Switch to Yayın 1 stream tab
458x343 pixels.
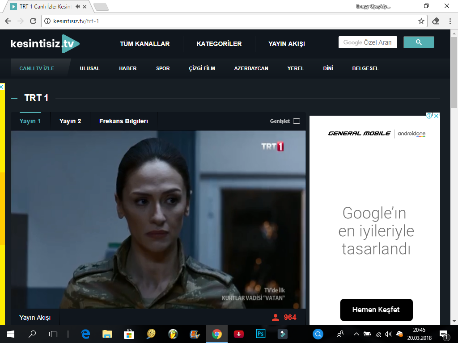tap(30, 121)
